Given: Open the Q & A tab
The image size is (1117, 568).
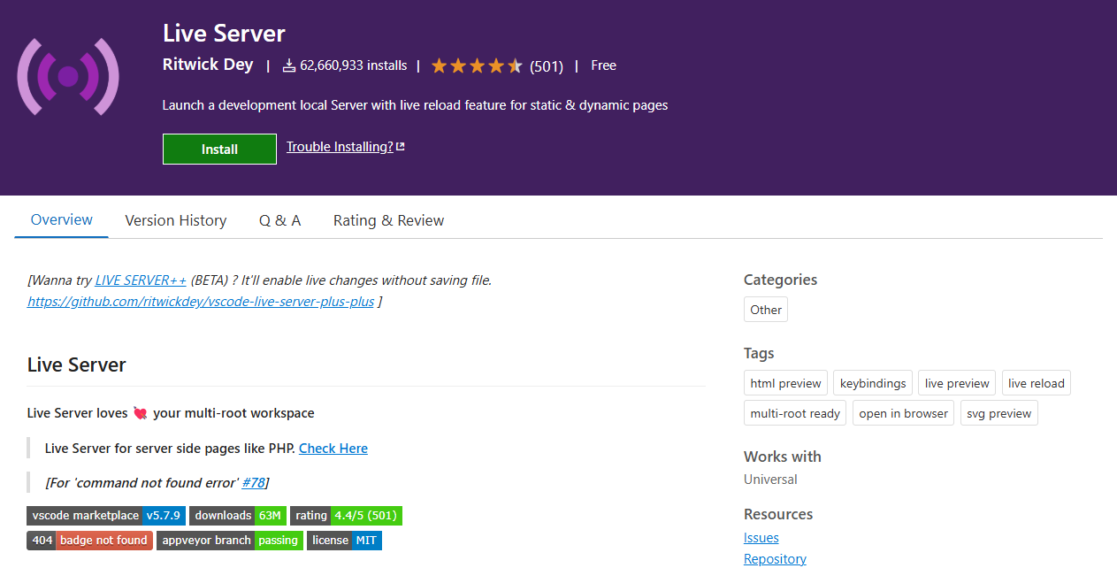Looking at the screenshot, I should tap(279, 220).
